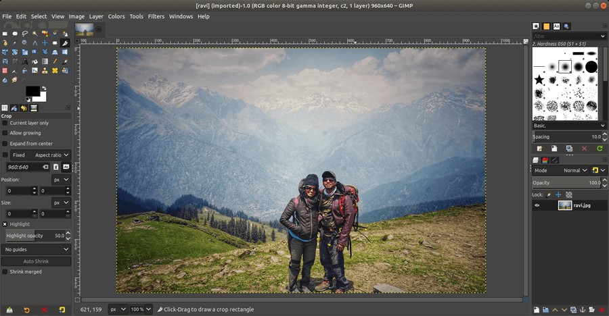The width and height of the screenshot is (609, 316).
Task: Select the Rectangle Select tool
Action: (5, 33)
